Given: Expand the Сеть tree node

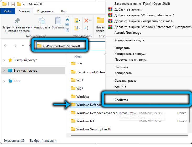Looking at the screenshot, I should pyautogui.click(x=4, y=81).
